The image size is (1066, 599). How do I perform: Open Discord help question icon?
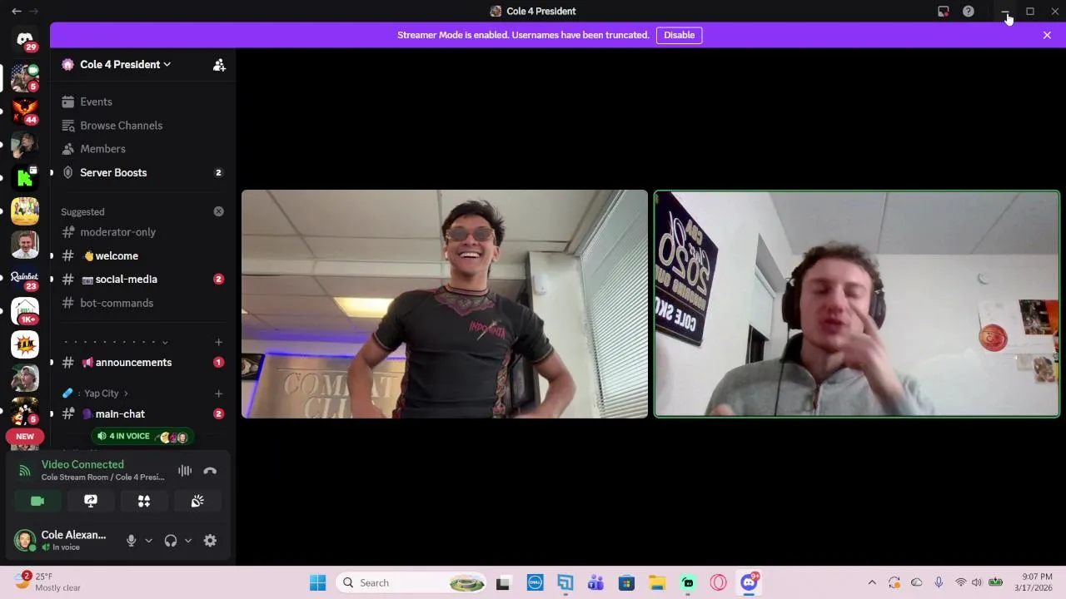click(x=969, y=12)
